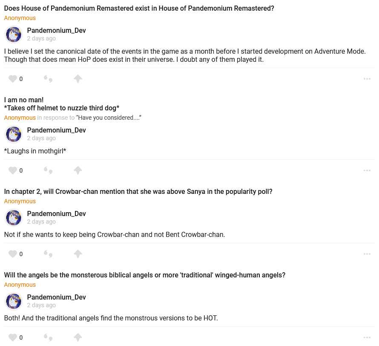The height and width of the screenshot is (346, 379).
Task: Quote the Bent Crowbar-chan answer
Action: [48, 254]
